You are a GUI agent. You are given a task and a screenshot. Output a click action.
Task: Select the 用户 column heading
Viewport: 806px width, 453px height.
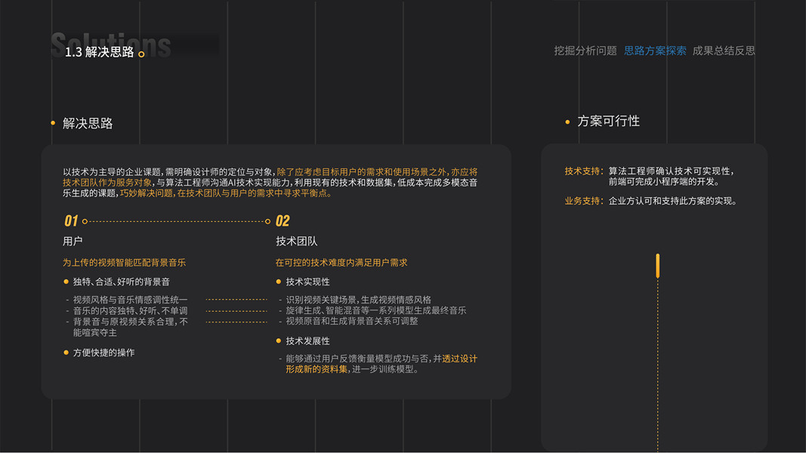tap(73, 241)
